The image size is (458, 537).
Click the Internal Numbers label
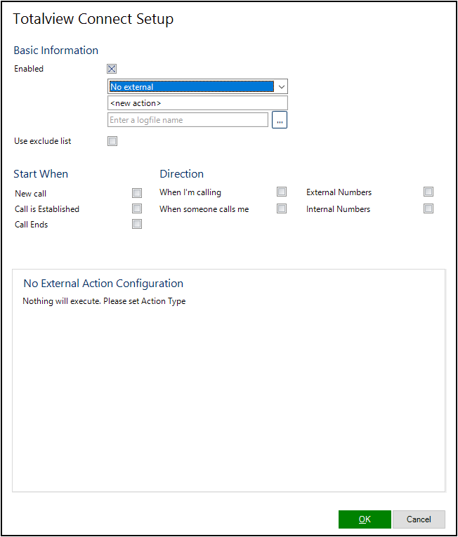point(338,209)
